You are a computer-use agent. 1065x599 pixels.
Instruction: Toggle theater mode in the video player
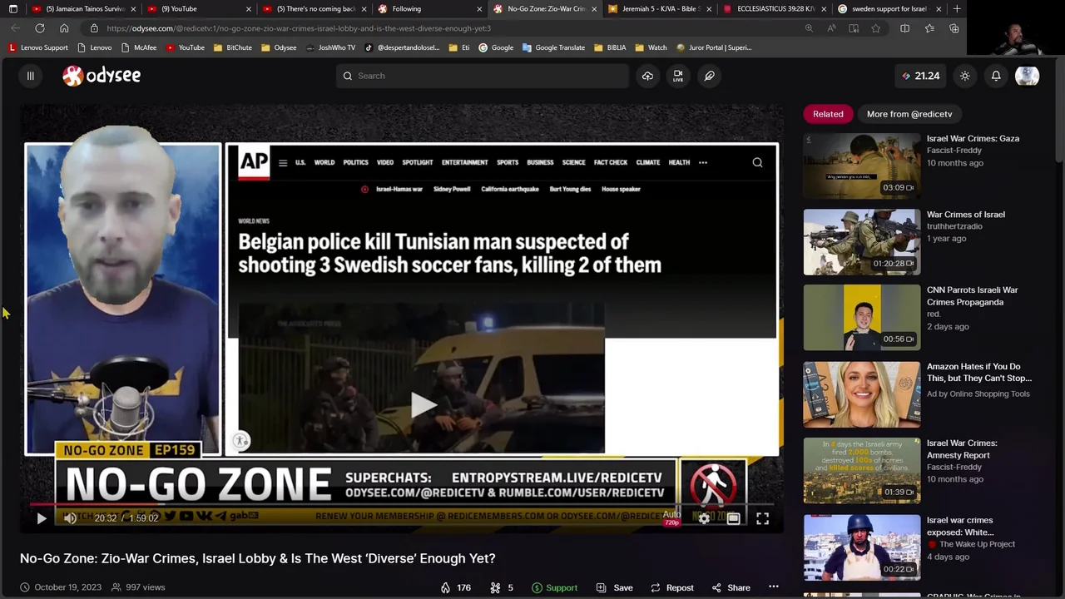coord(733,518)
